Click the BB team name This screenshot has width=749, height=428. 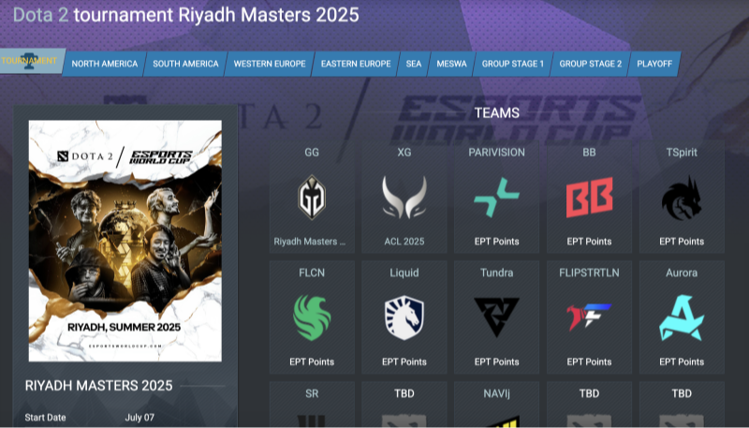(x=589, y=153)
